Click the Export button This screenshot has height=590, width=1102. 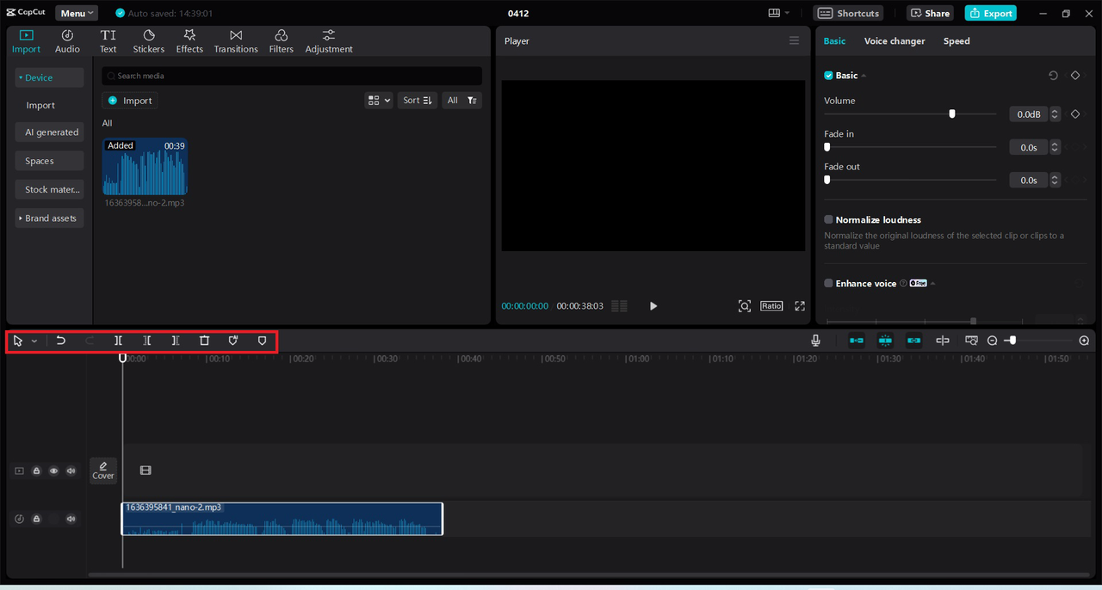990,13
